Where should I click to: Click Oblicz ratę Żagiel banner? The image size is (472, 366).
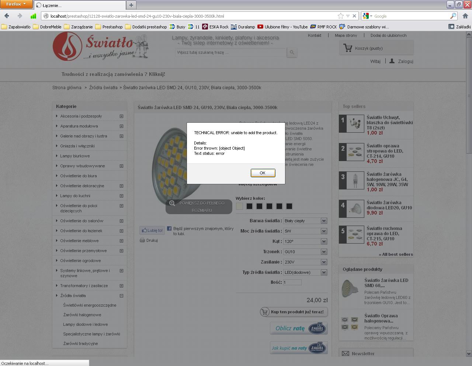299,328
